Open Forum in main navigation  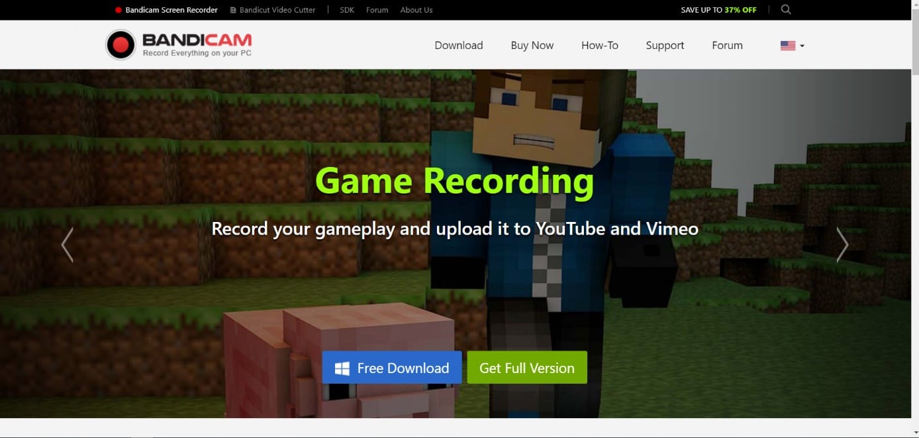(727, 45)
